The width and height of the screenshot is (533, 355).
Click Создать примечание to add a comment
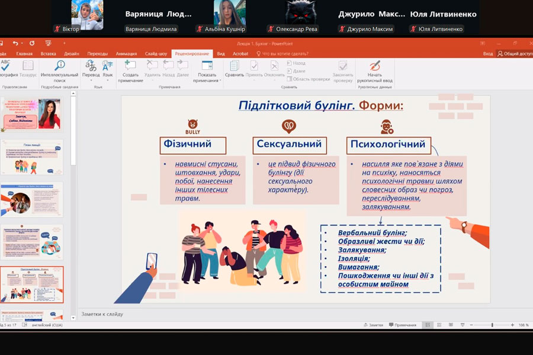(x=130, y=70)
